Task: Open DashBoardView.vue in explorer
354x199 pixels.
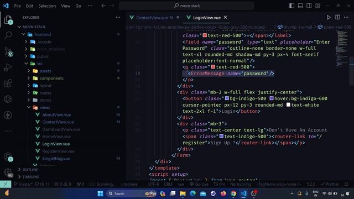Action: click(61, 129)
